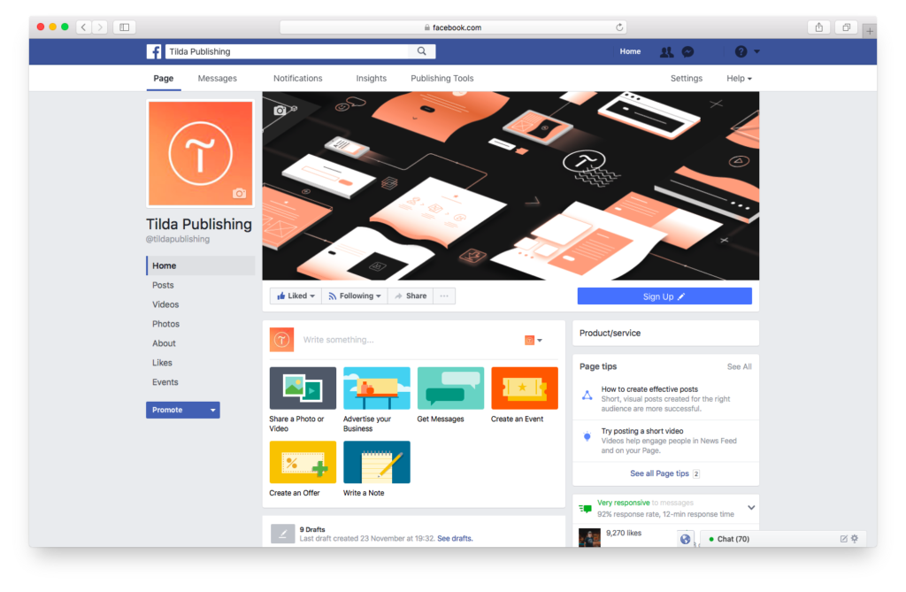Open the Promote dropdown arrow
Image resolution: width=906 pixels, height=592 pixels.
[212, 410]
